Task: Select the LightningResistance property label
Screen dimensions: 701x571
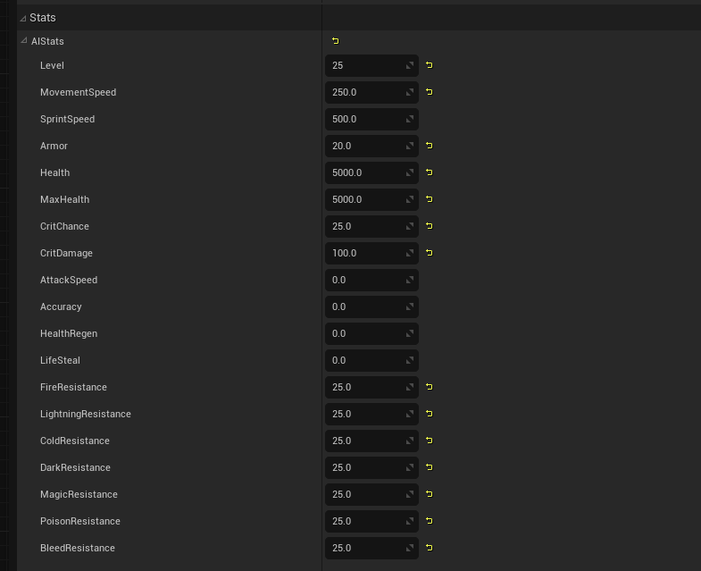Action: coord(86,414)
